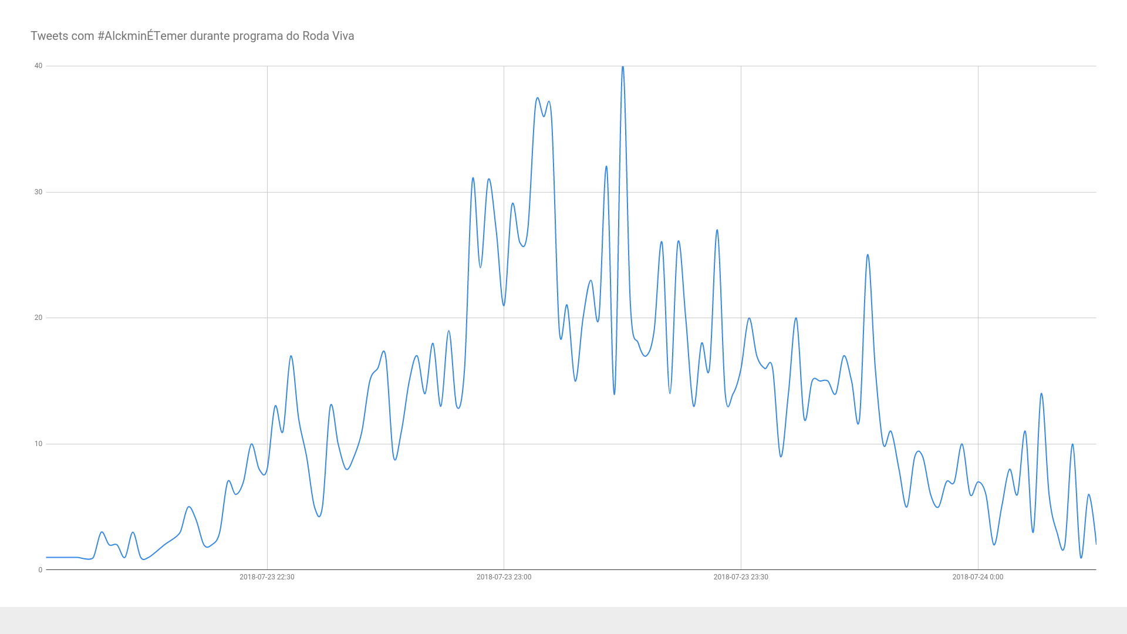Image resolution: width=1127 pixels, height=634 pixels.
Task: Click the 40 label on the y-axis
Action: click(x=39, y=66)
